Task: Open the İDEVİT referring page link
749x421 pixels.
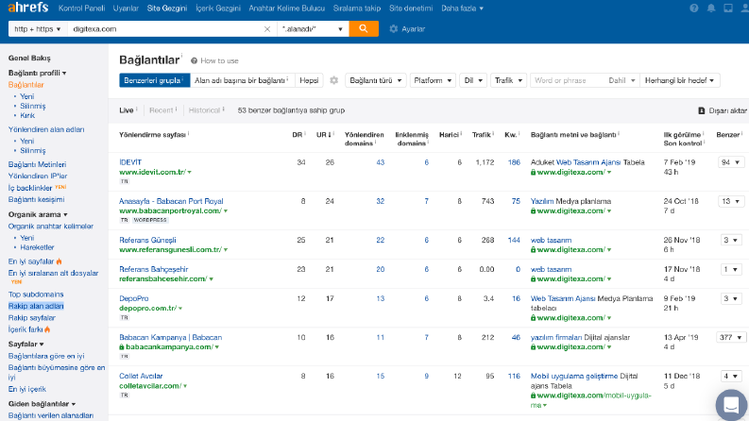Action: 130,162
